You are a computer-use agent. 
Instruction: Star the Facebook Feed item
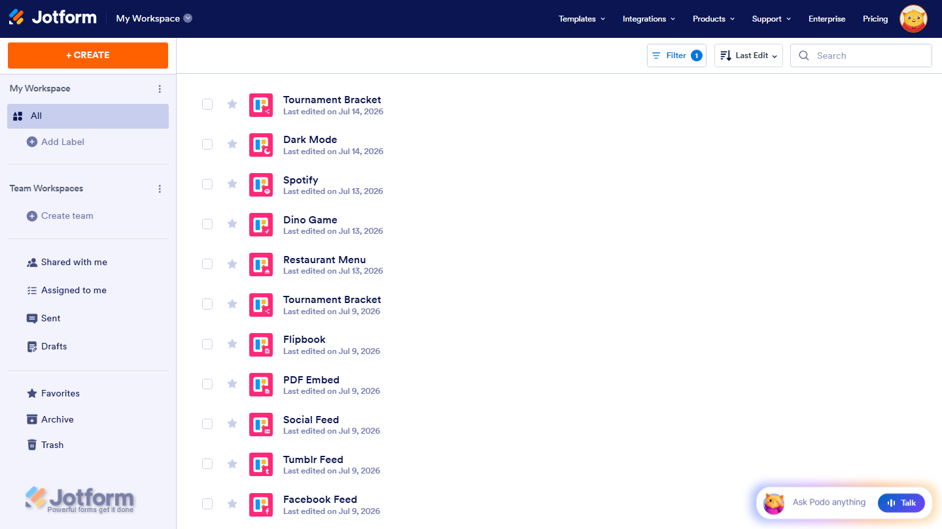tap(232, 504)
